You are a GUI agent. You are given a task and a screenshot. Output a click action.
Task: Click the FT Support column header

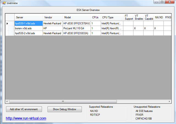point(128,17)
